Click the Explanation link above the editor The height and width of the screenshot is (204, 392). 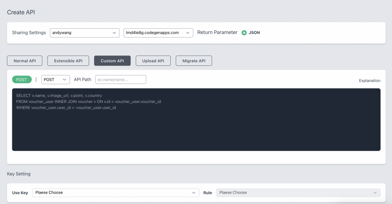369,81
